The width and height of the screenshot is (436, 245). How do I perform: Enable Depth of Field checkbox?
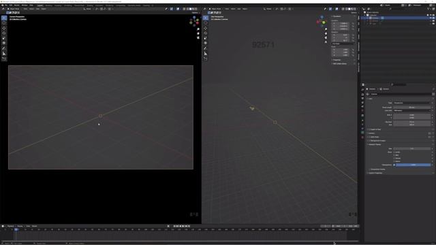pos(369,129)
